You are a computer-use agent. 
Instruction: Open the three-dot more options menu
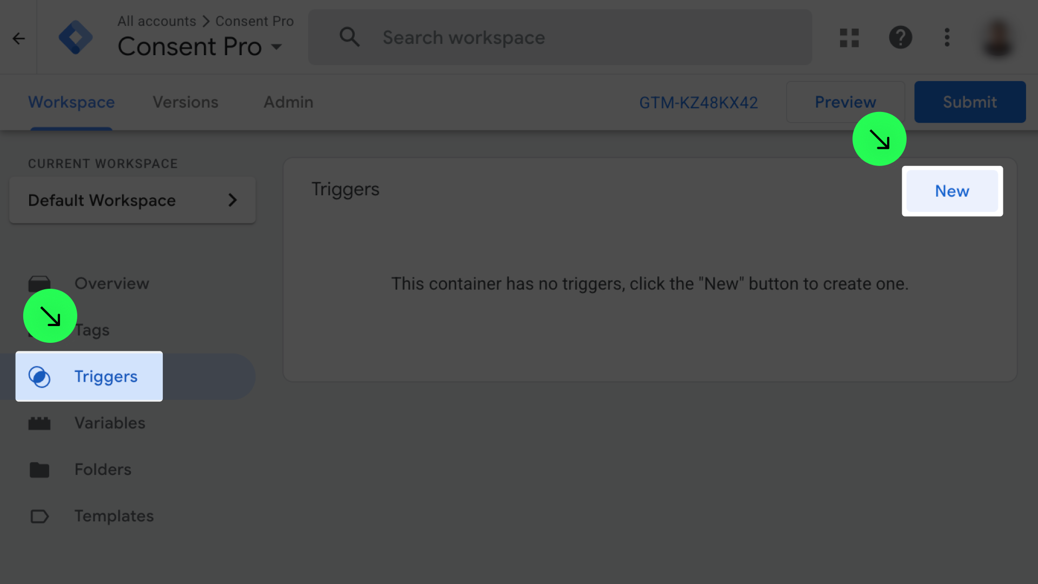[947, 38]
